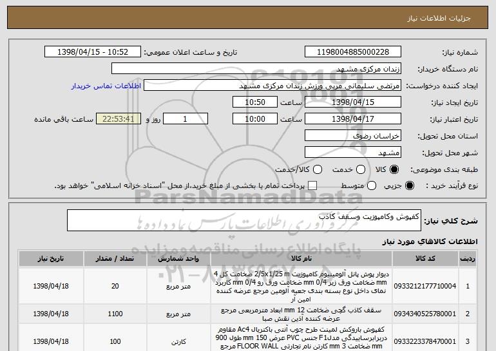Click the quantity cell 1100
The image size is (496, 351).
[x=115, y=314]
